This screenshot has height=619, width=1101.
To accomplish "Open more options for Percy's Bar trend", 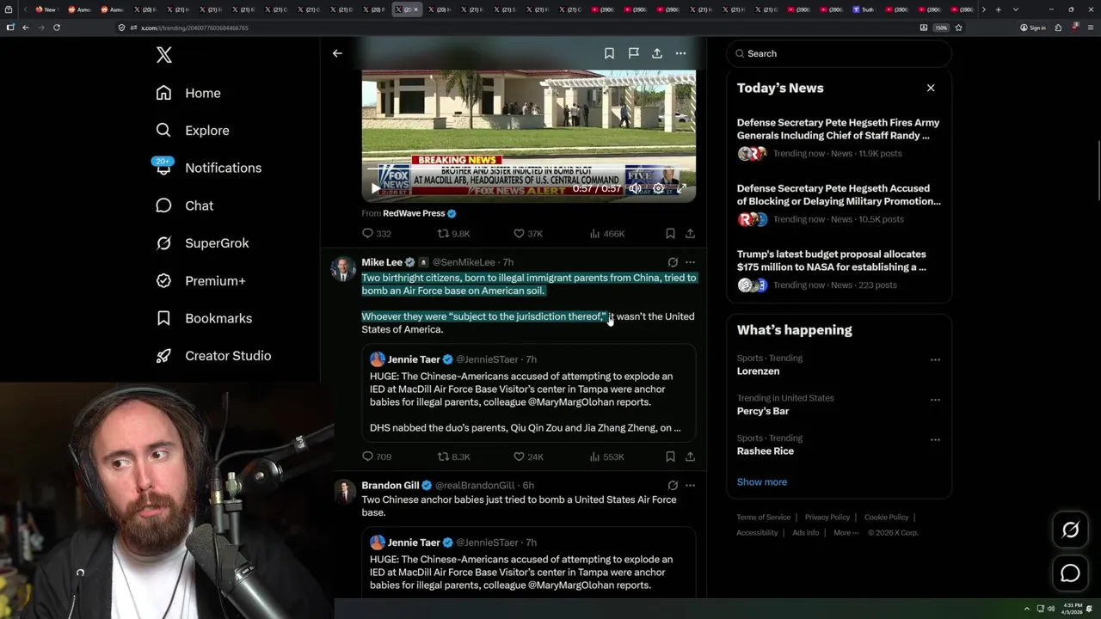I will coord(935,399).
